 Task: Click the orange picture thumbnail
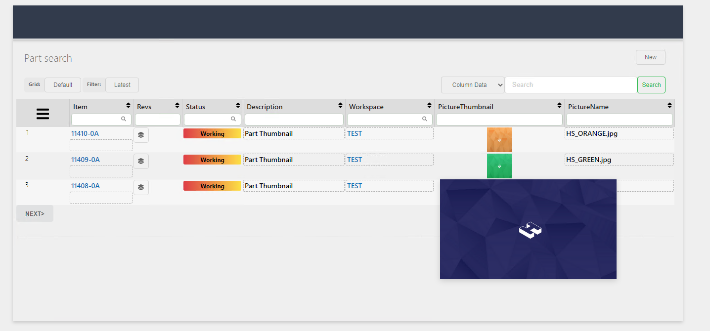point(499,140)
